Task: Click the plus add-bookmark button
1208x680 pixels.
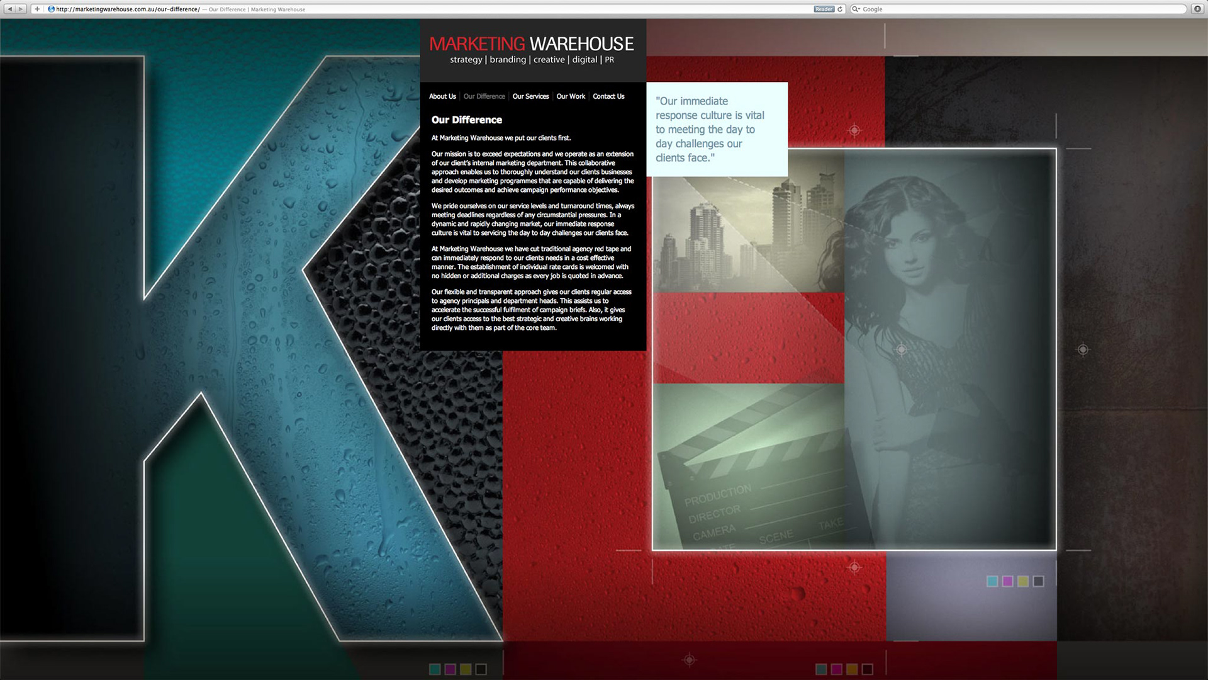Action: 37,9
